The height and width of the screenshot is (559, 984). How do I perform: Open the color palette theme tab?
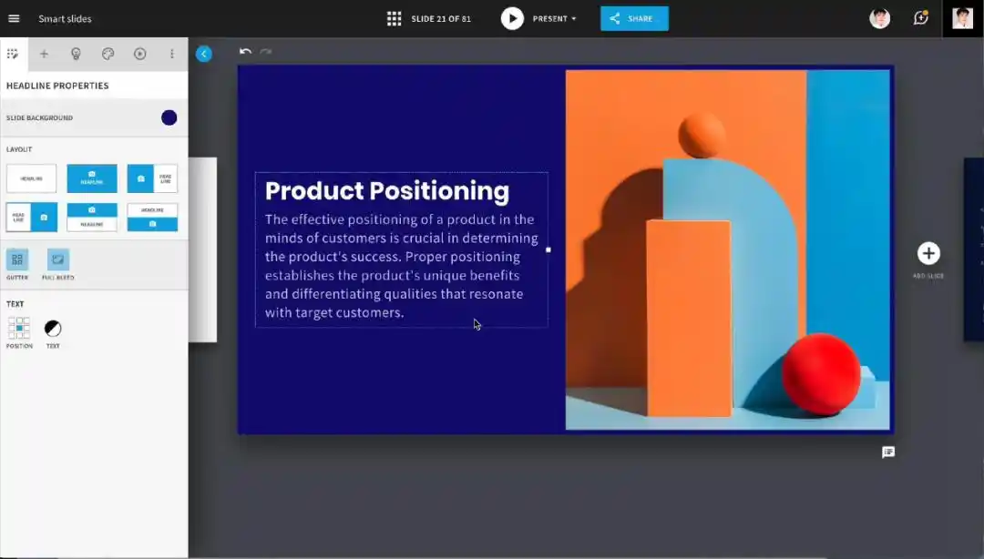(108, 54)
